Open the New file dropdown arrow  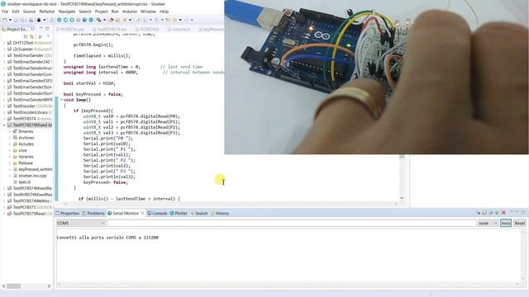tap(10, 20)
